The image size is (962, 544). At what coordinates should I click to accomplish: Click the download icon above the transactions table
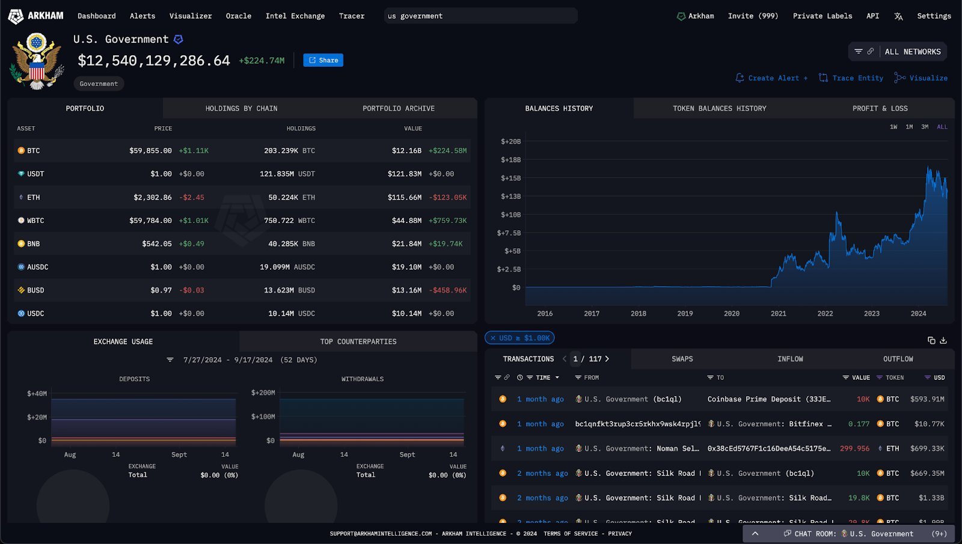tap(943, 340)
